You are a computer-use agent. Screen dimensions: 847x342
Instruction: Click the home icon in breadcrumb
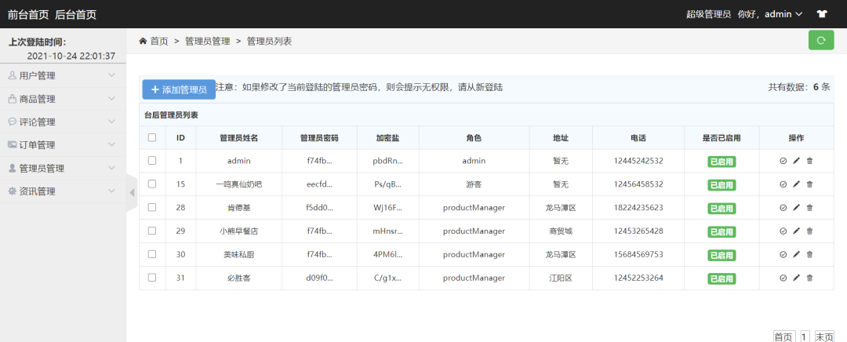144,41
